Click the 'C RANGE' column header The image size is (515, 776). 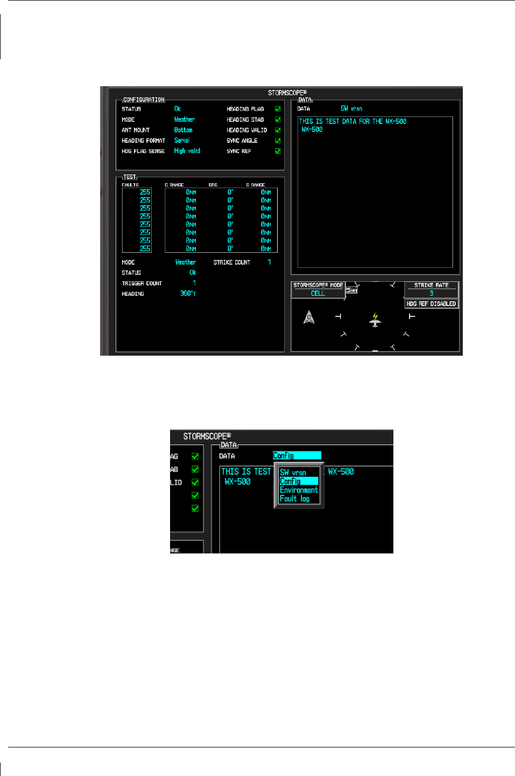click(x=174, y=185)
